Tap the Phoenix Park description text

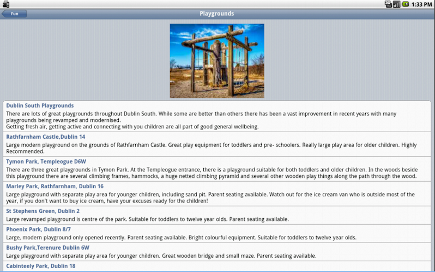181,237
